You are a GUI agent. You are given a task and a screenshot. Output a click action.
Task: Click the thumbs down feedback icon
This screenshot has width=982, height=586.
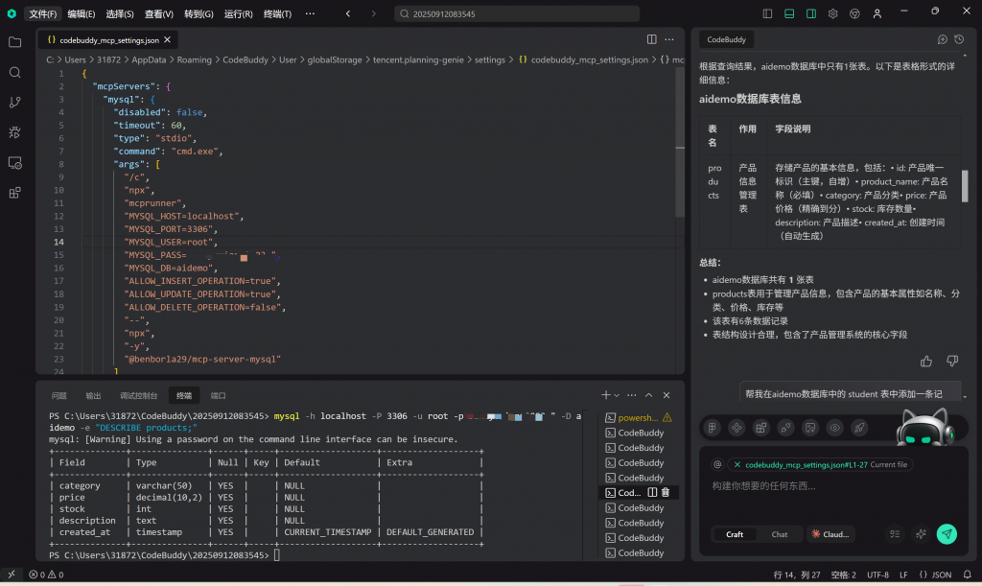pos(952,361)
